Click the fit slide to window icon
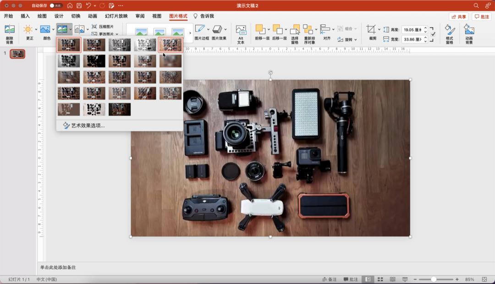This screenshot has width=495, height=284. coord(484,279)
